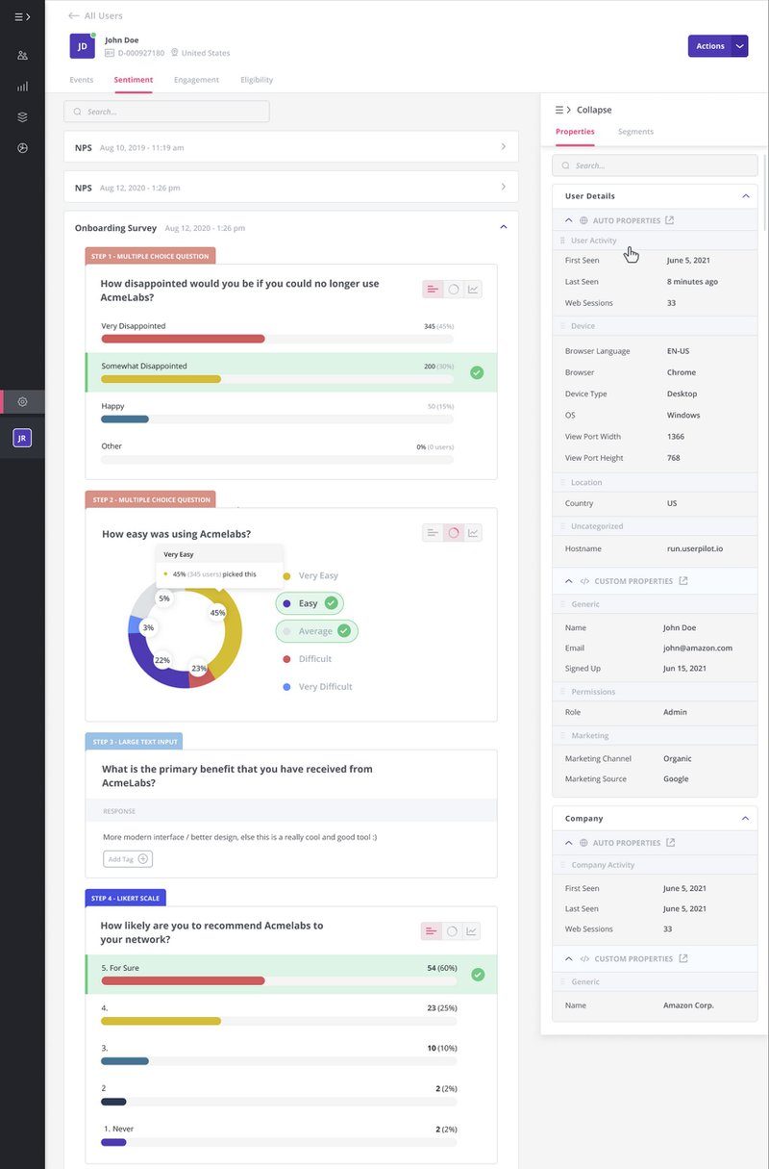The height and width of the screenshot is (1169, 769).
Task: Click the properties search field in side panel
Action: point(655,165)
